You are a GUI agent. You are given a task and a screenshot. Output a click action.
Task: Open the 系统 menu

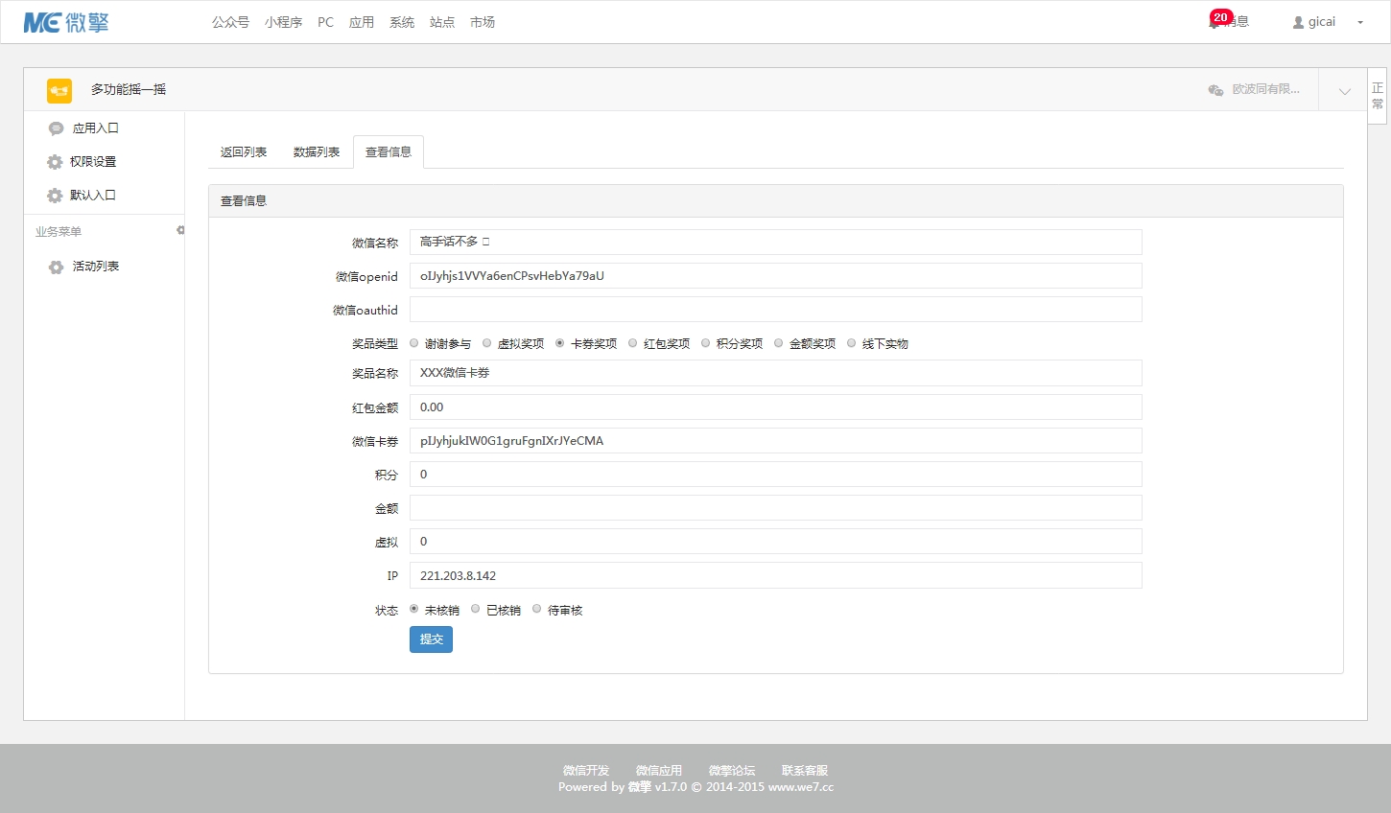[x=402, y=22]
